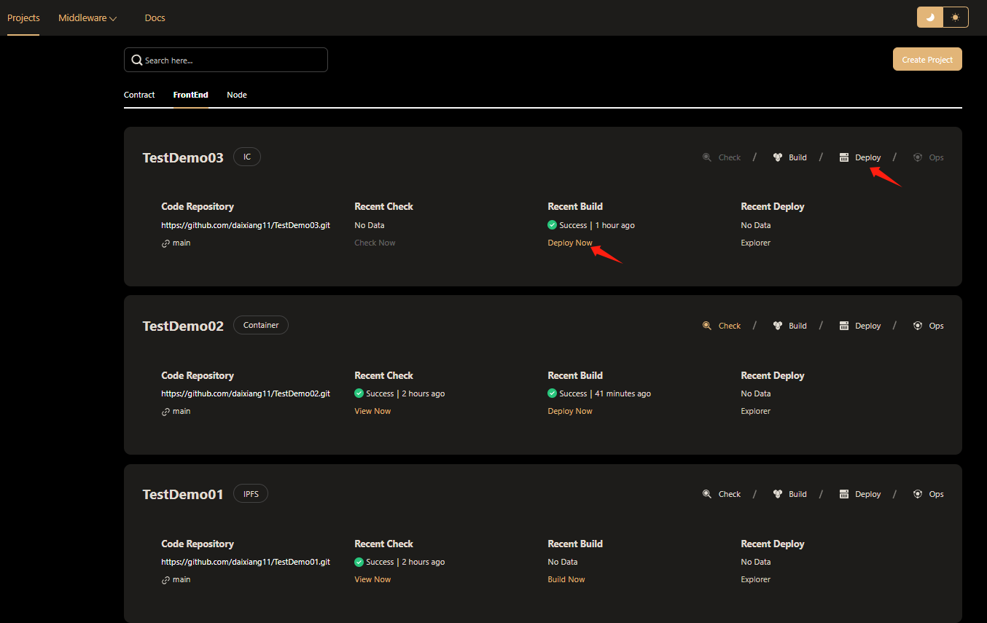Click the Container badge on TestDemo02
This screenshot has height=623, width=987.
pyautogui.click(x=261, y=325)
